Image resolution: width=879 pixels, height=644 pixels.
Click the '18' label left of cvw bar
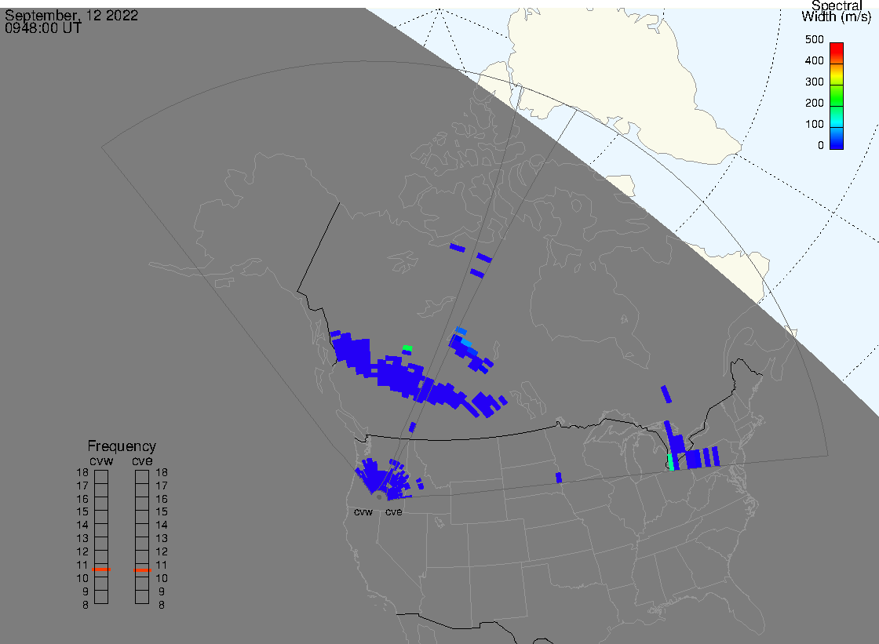click(x=82, y=472)
